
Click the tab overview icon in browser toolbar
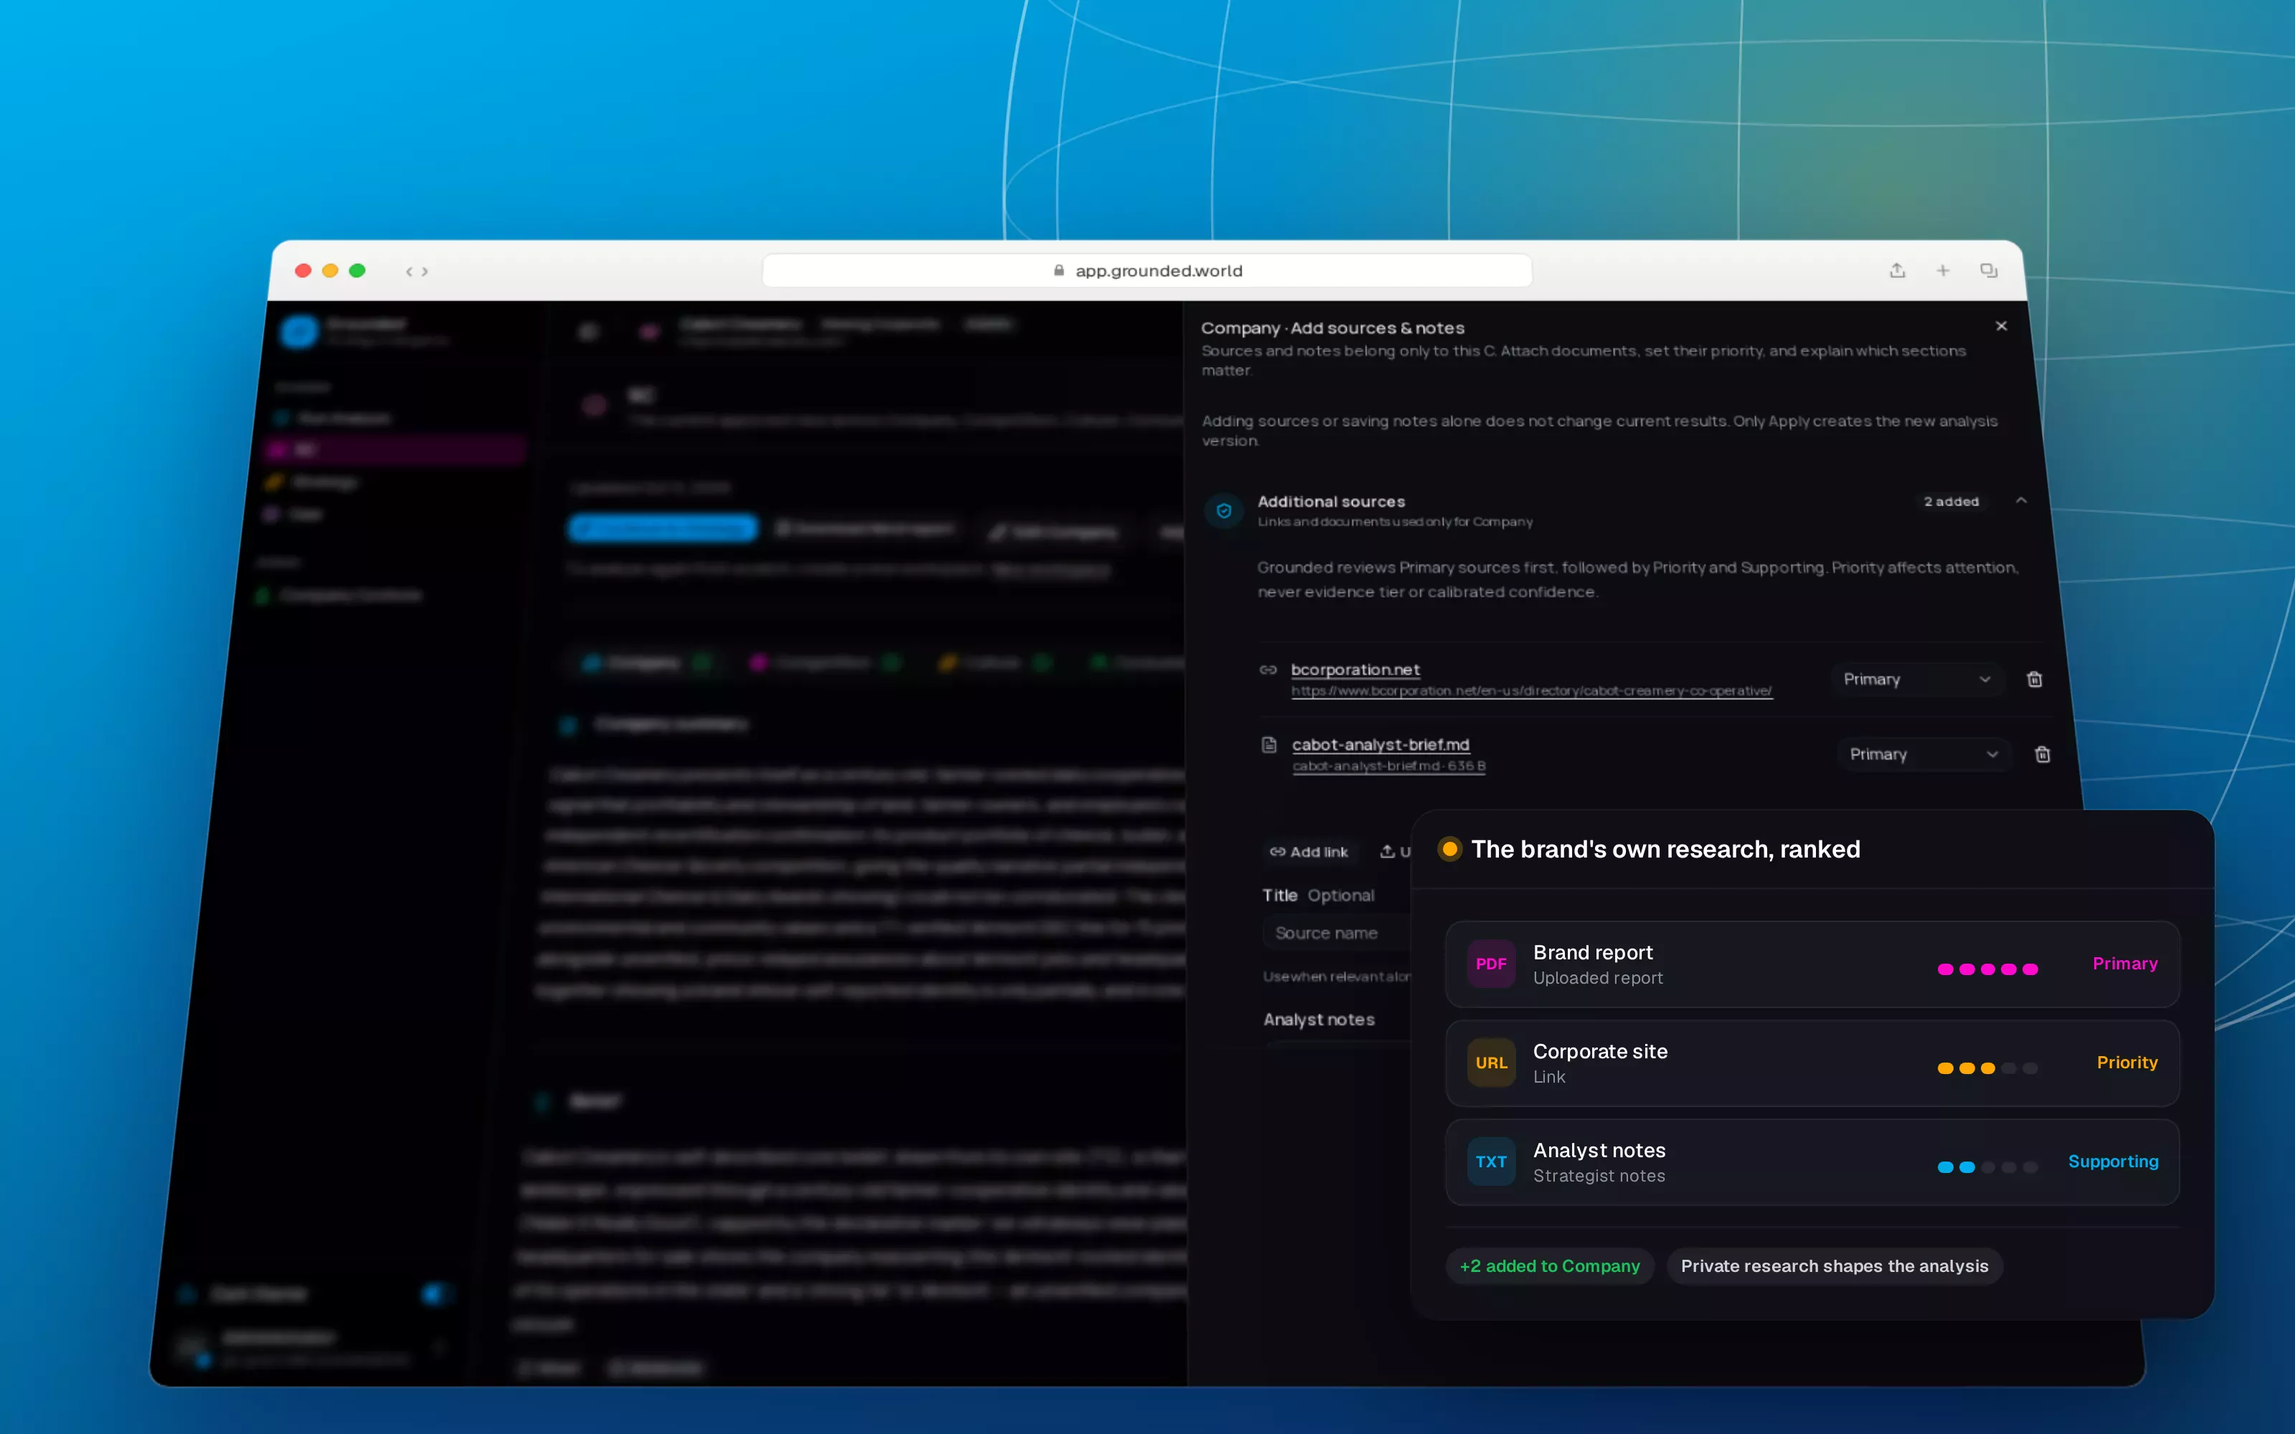point(1989,270)
